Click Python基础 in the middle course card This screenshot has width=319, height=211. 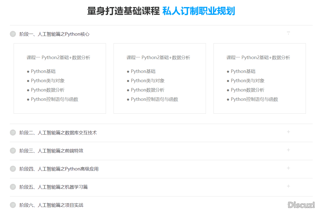(x=143, y=71)
